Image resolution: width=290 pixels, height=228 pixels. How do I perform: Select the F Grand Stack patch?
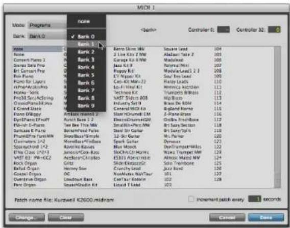pos(28,108)
